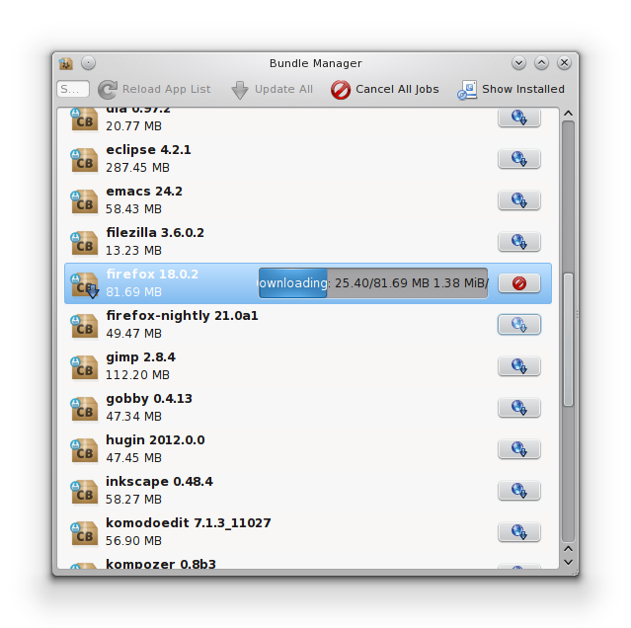
Task: Click the gobby package icon
Action: (x=84, y=409)
